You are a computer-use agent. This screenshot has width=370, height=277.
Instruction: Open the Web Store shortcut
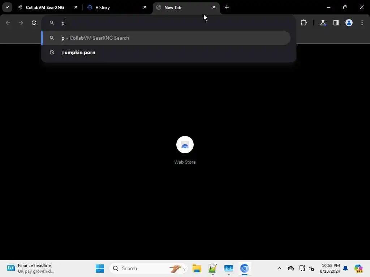click(x=185, y=145)
